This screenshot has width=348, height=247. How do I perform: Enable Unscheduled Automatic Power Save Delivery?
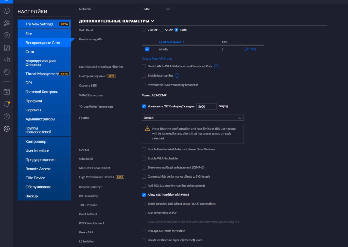click(x=144, y=149)
